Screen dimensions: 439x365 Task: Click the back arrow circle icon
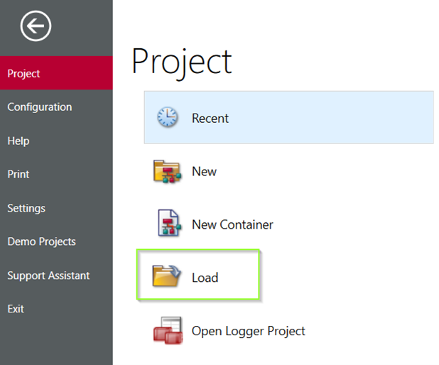tap(36, 27)
